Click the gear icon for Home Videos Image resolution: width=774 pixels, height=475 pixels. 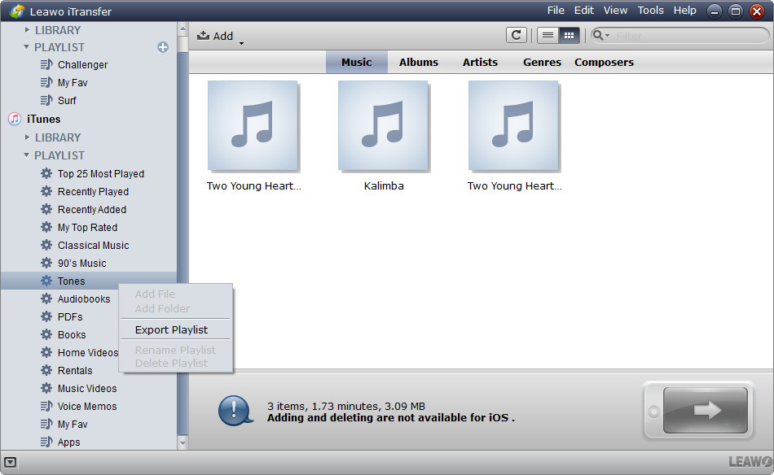coord(46,352)
